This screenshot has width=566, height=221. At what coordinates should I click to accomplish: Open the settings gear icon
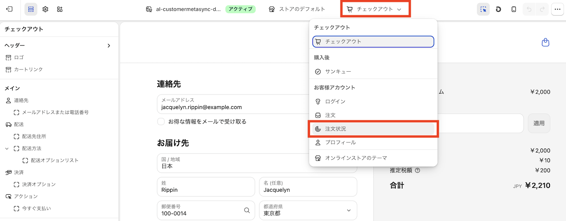pyautogui.click(x=45, y=9)
